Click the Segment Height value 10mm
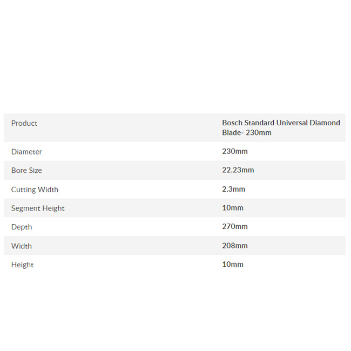 click(x=233, y=208)
